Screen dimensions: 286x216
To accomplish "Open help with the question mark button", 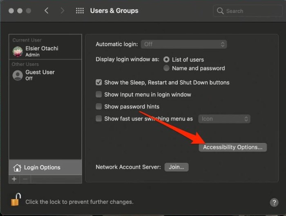I will click(274, 203).
